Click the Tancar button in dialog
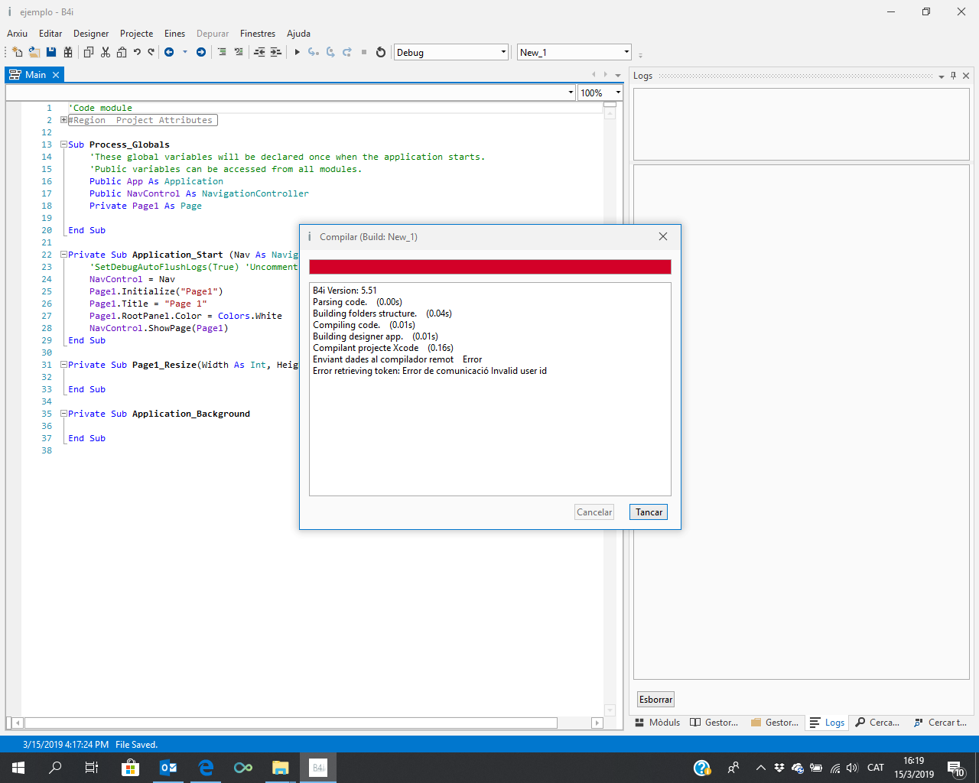The width and height of the screenshot is (979, 783). (x=649, y=512)
